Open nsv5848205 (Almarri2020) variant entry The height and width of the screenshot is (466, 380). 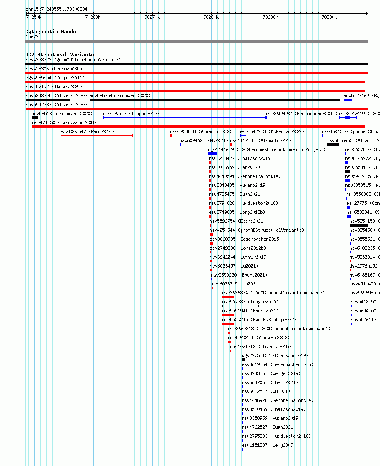point(56,96)
